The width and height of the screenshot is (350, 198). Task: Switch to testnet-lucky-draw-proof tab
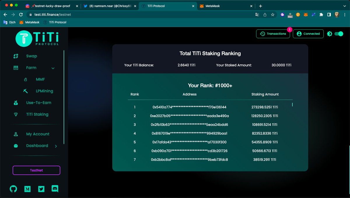click(51, 6)
